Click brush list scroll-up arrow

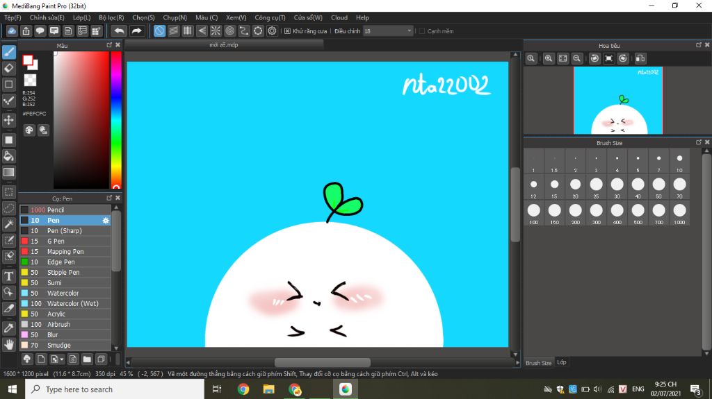tap(116, 207)
